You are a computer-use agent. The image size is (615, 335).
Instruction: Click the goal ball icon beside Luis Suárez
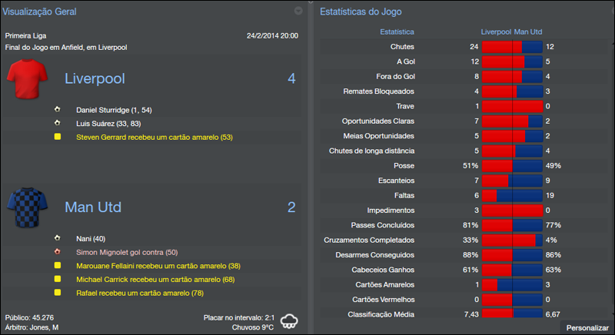57,123
